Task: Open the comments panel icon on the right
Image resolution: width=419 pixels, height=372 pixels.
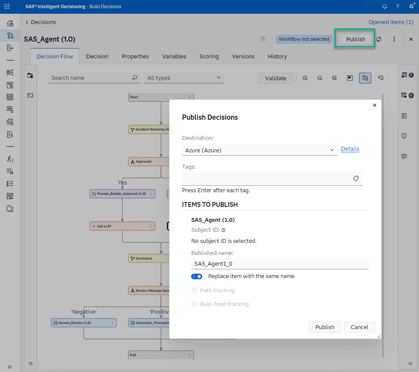Action: coord(404,156)
